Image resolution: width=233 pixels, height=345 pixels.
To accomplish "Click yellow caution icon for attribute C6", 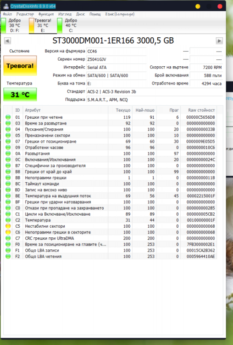I will [8, 232].
